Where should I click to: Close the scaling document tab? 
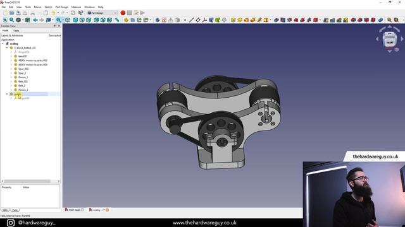click(x=107, y=210)
